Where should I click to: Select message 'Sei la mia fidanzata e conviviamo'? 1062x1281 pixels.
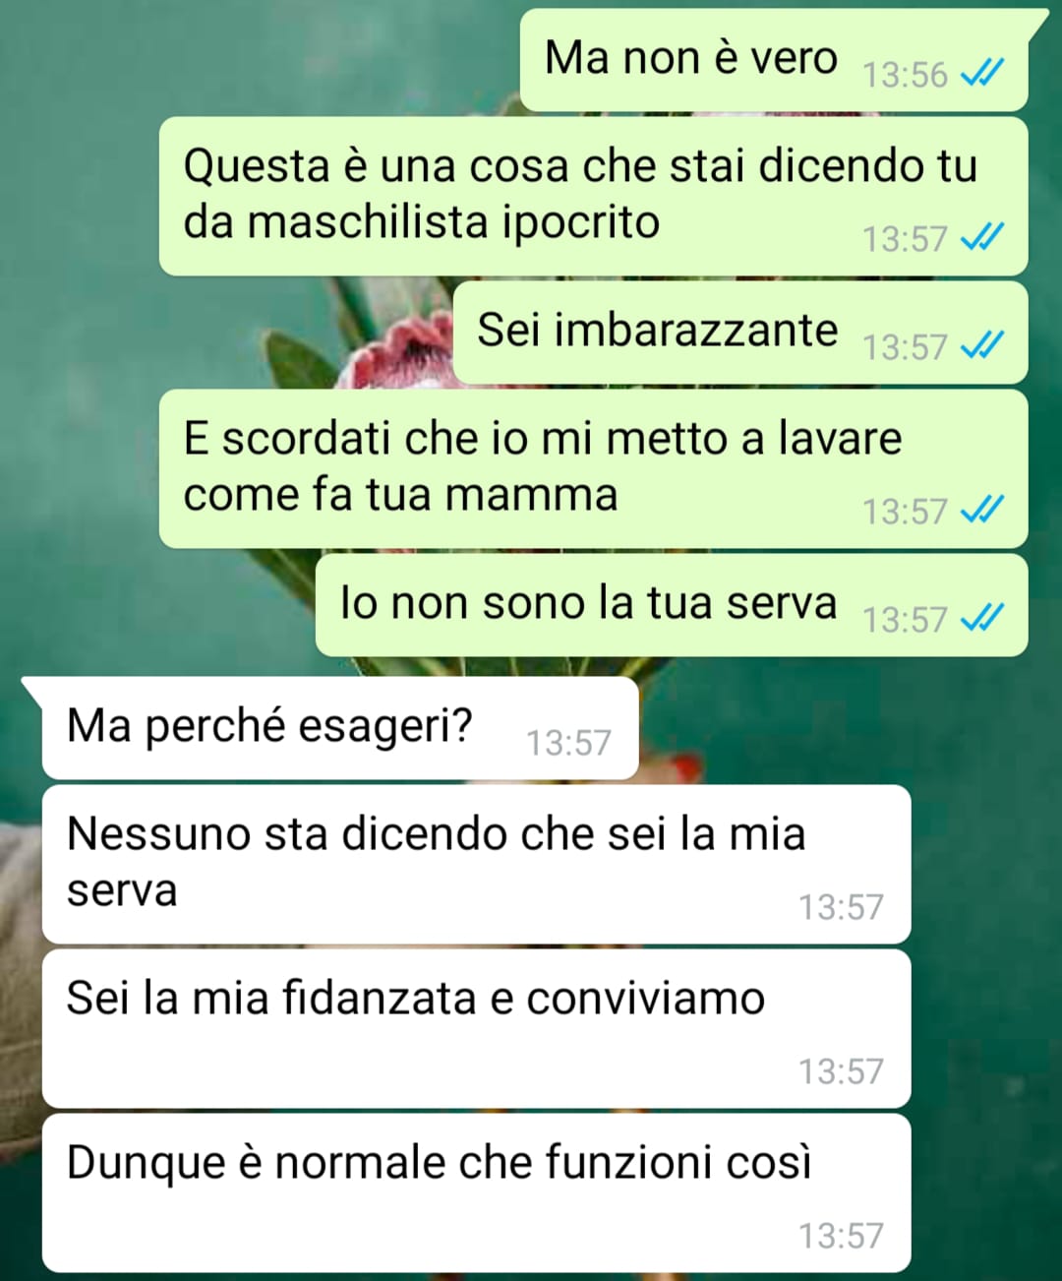(x=476, y=1028)
